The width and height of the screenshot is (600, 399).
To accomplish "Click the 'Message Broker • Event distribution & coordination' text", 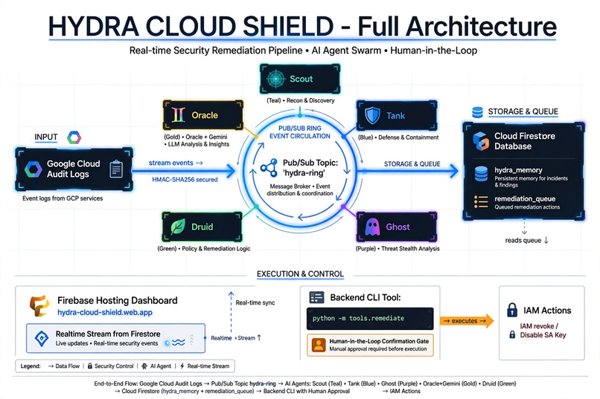I will 299,189.
